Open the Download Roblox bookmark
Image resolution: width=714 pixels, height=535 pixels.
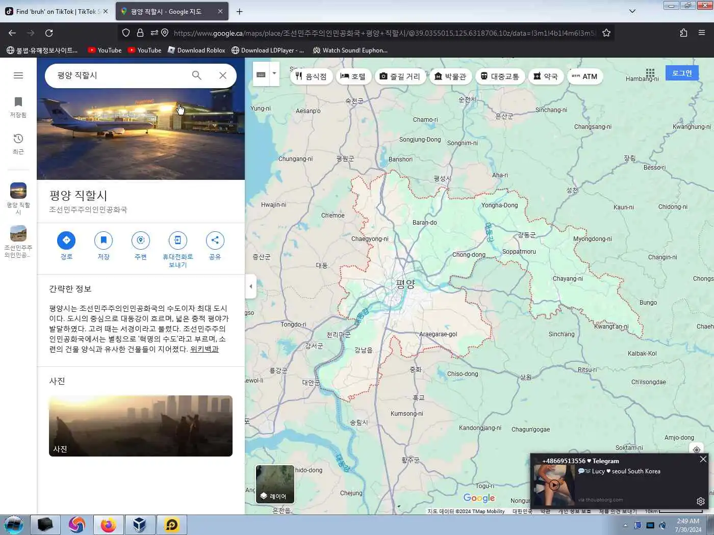point(197,50)
